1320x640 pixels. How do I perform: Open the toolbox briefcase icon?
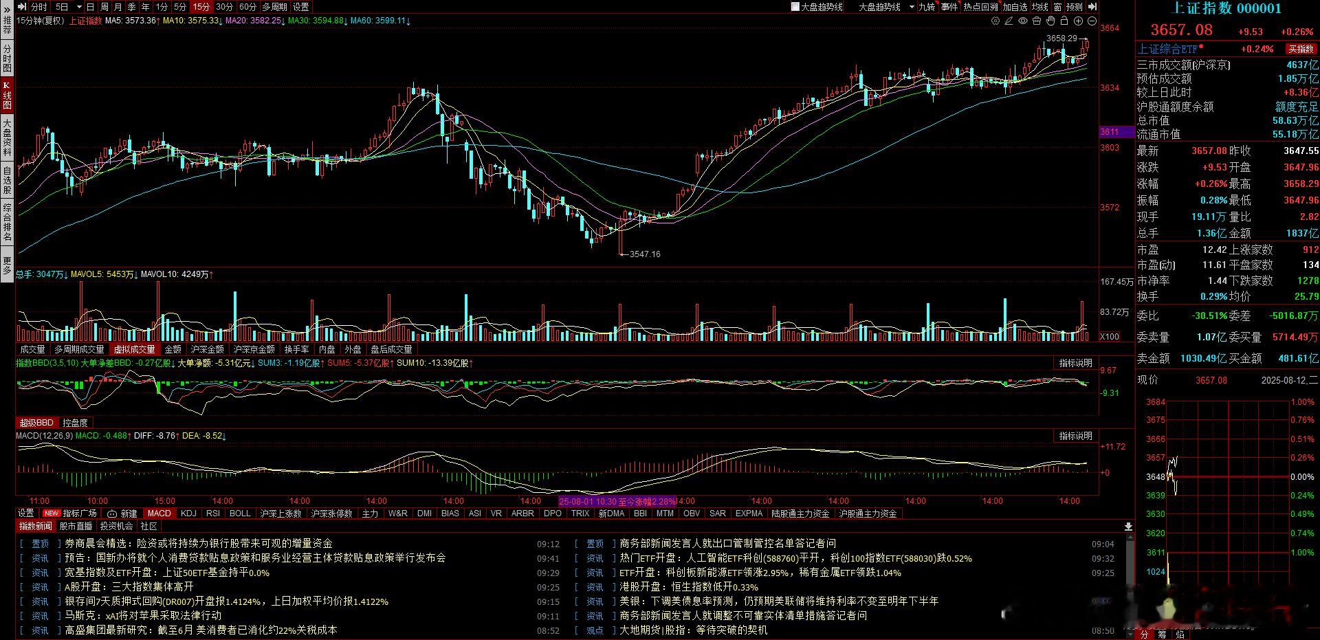(1037, 21)
